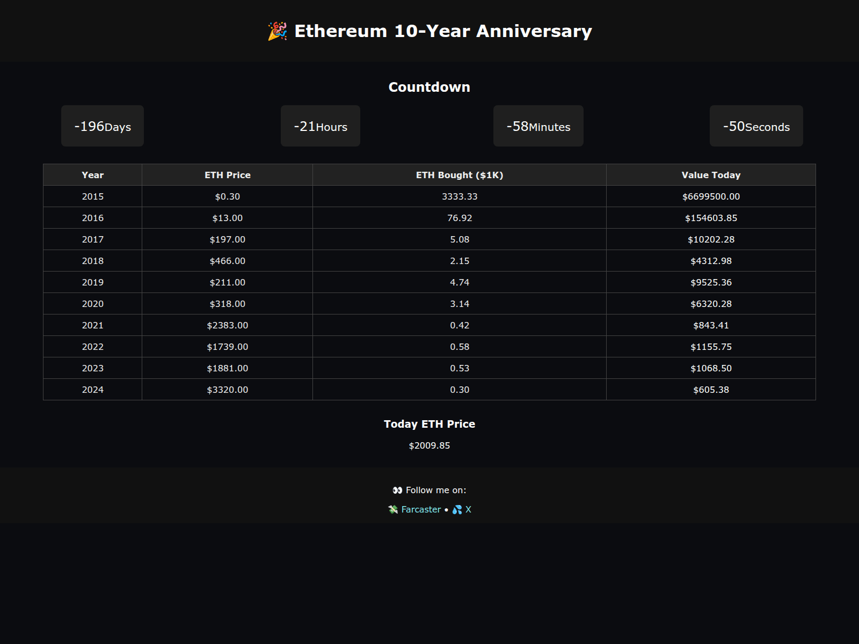
Task: Select the 4.74 ETH bought cell
Action: pos(460,282)
